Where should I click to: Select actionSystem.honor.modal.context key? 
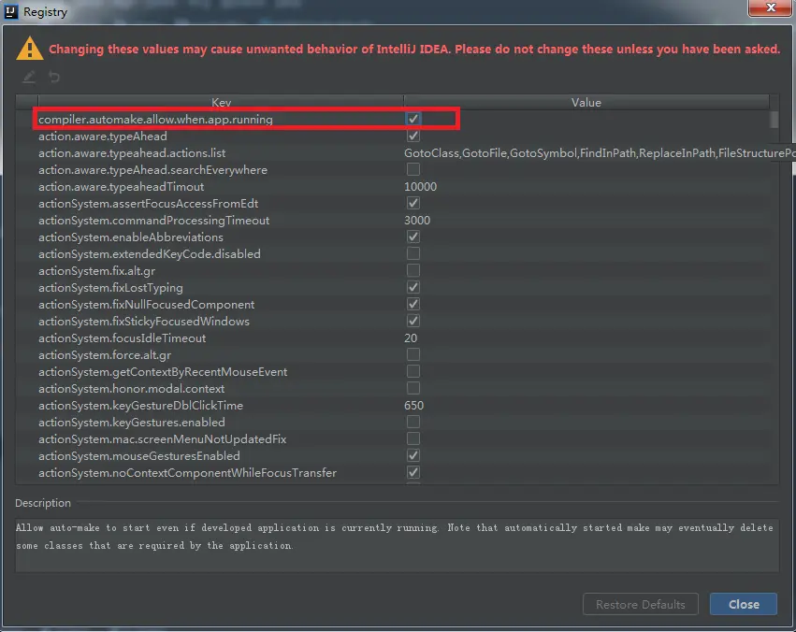point(132,389)
